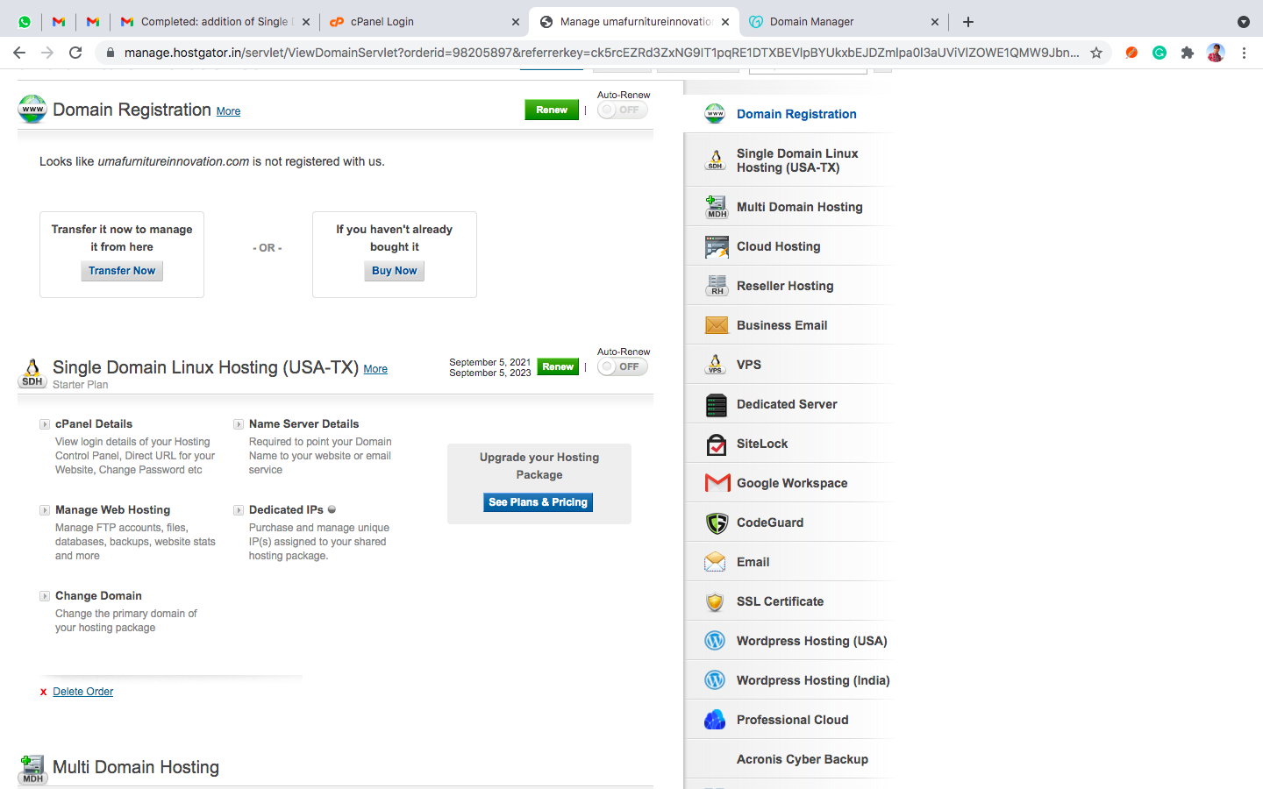Expand Manage Web Hosting arrow
1263x789 pixels.
[45, 510]
